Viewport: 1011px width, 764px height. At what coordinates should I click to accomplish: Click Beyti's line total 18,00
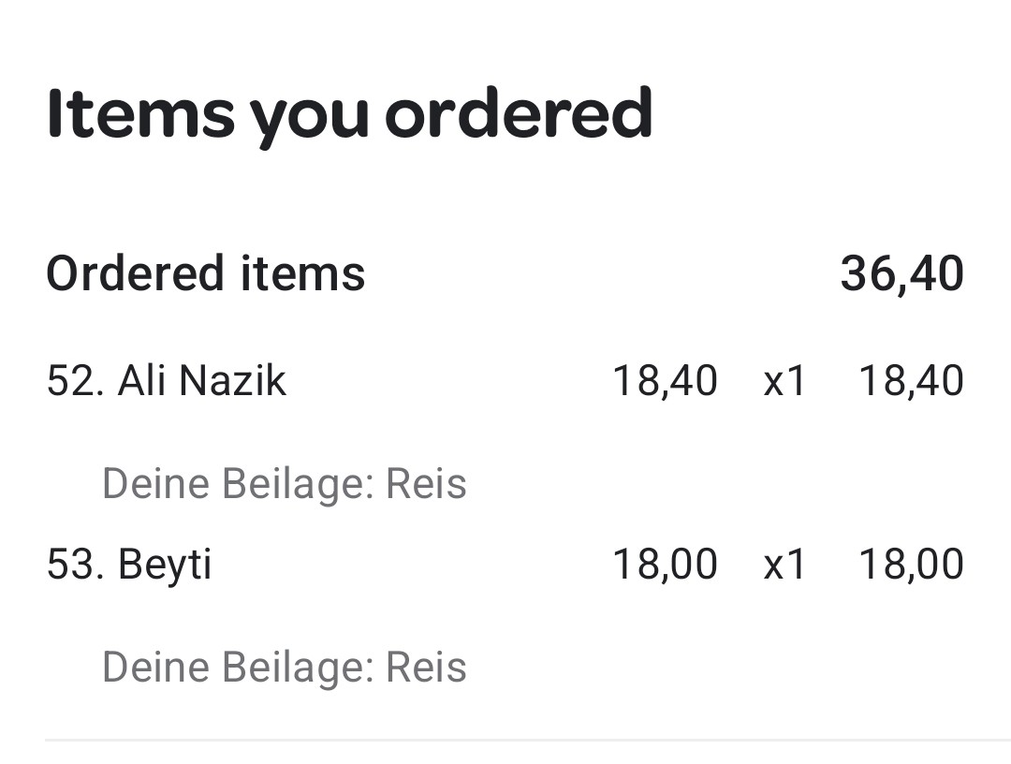click(911, 565)
